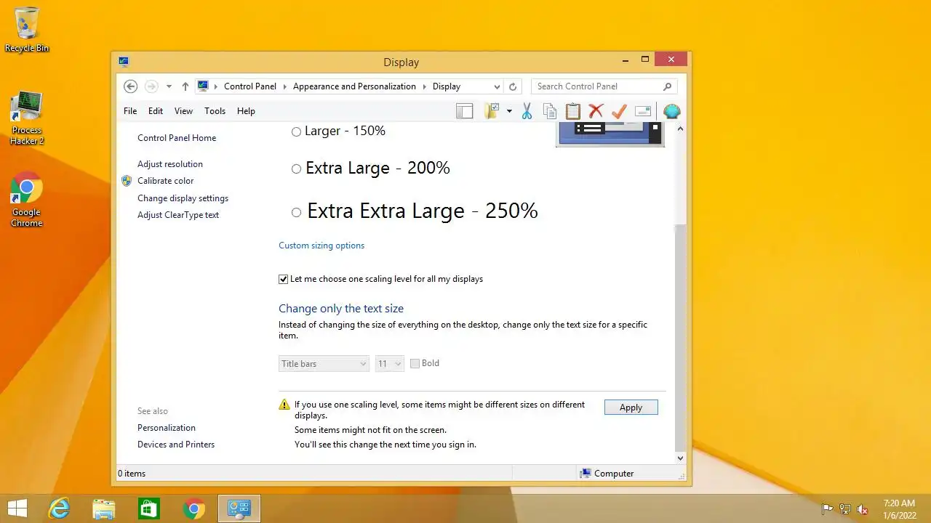Click the Control Panel breadcrumb segment
The height and width of the screenshot is (523, 931).
[x=250, y=86]
